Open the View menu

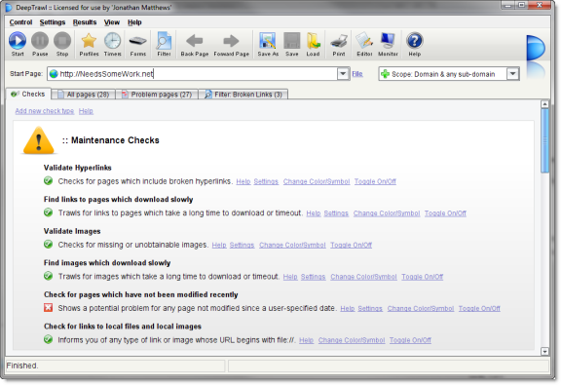pos(112,22)
